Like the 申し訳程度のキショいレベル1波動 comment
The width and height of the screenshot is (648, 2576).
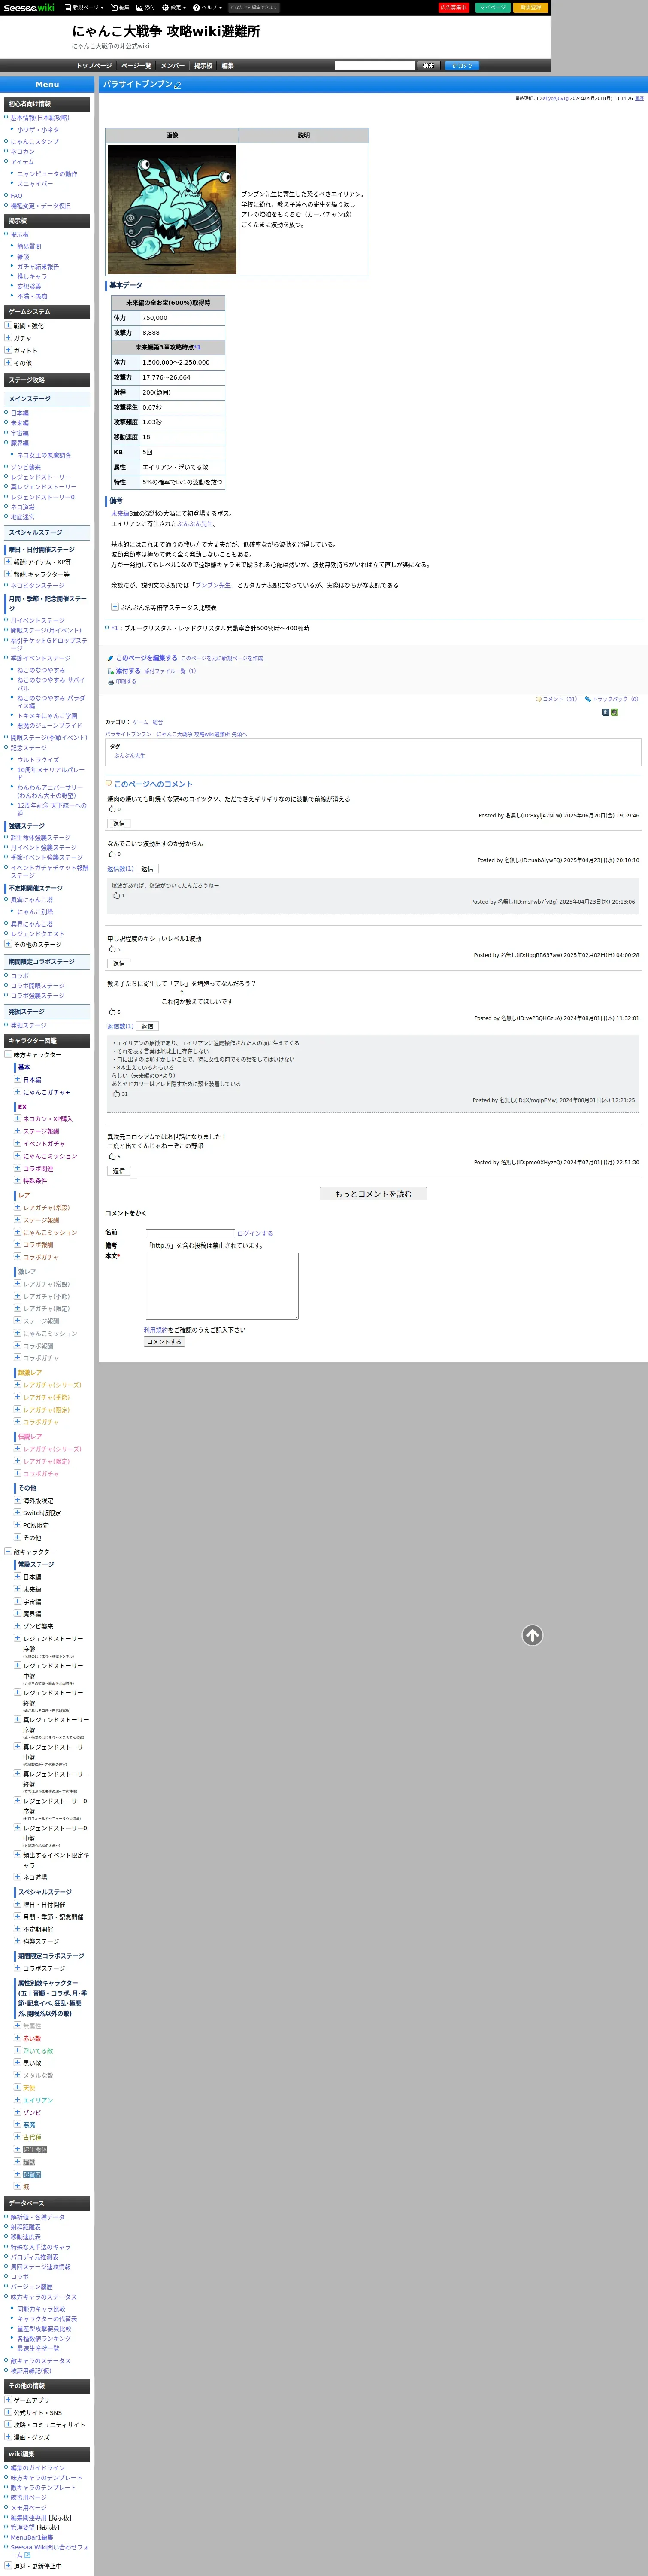pyautogui.click(x=112, y=949)
